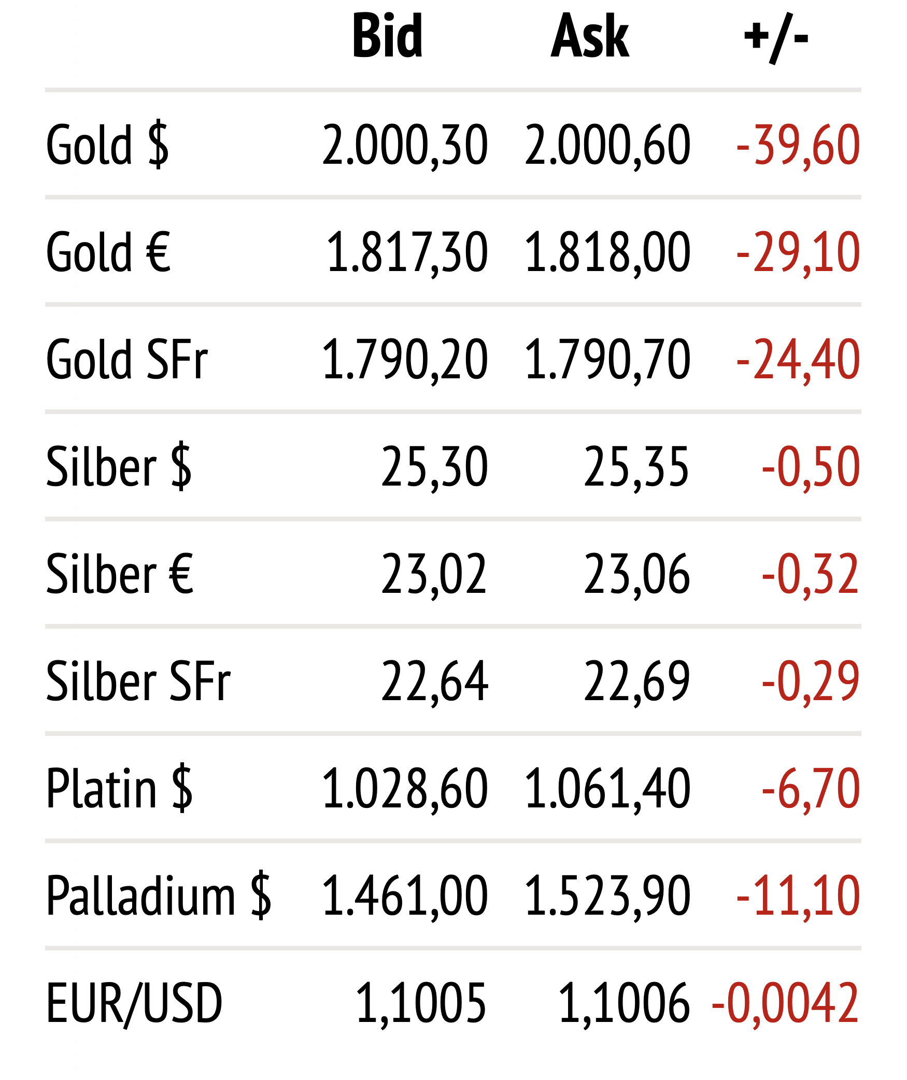Click the Palladium $ ask price 1.523,90
Viewport: 907px width, 1080px height.
click(607, 896)
